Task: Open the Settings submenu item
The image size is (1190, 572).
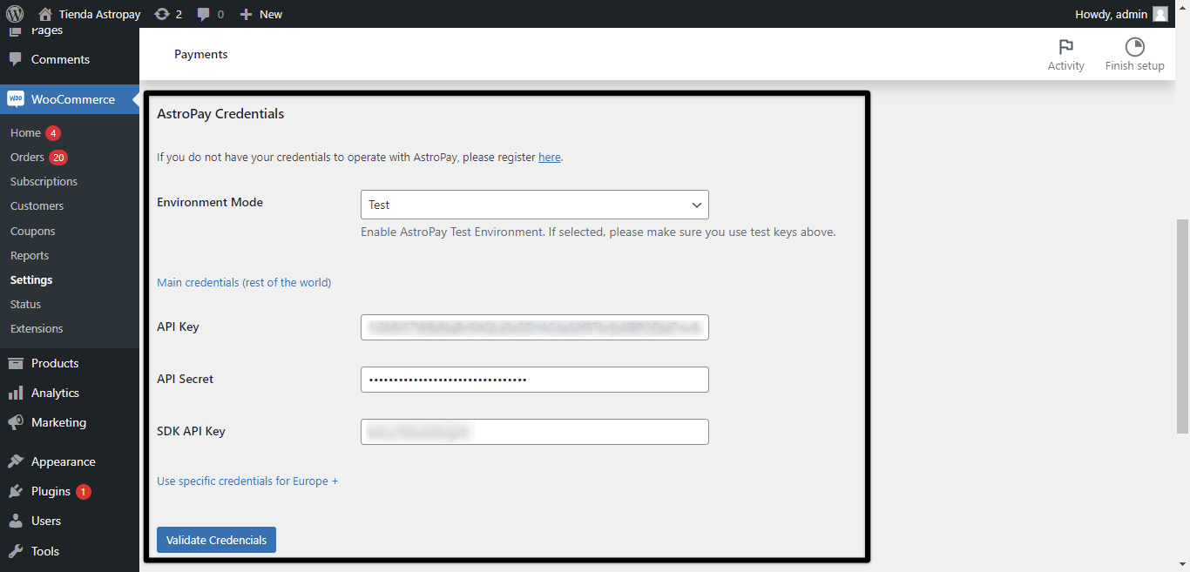Action: click(31, 279)
